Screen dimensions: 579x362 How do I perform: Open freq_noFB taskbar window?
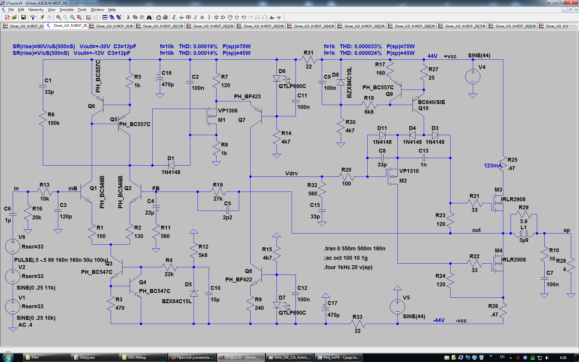(x=338, y=357)
